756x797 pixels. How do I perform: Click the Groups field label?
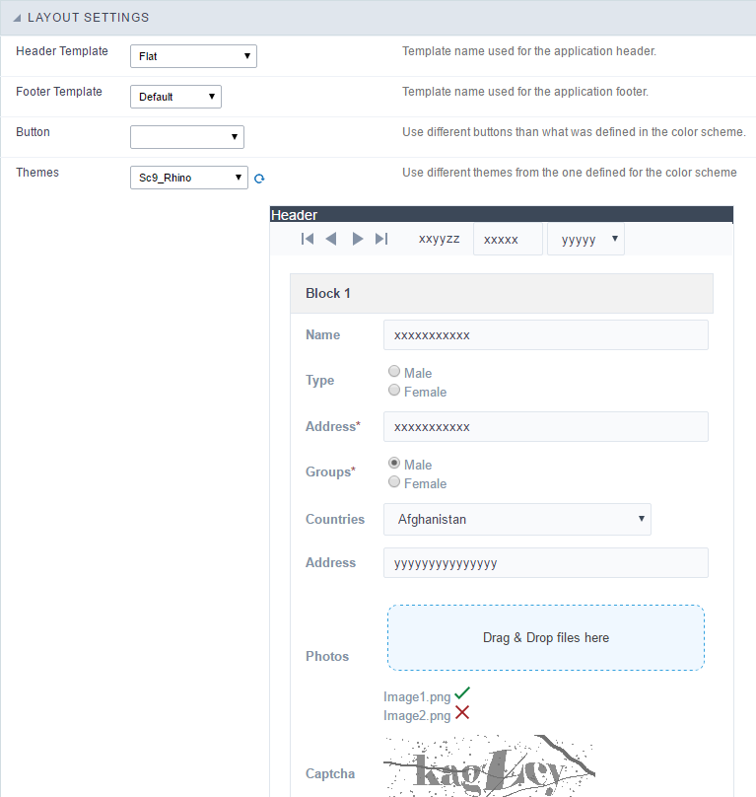coord(331,471)
